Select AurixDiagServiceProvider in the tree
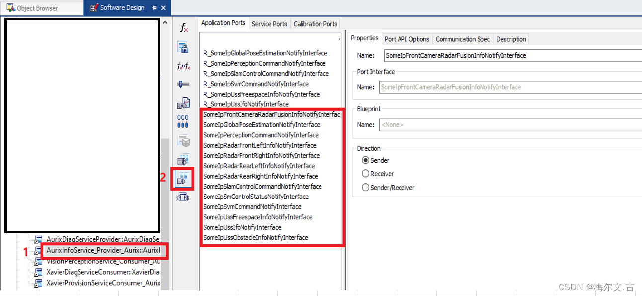The width and height of the screenshot is (642, 296). pos(99,239)
